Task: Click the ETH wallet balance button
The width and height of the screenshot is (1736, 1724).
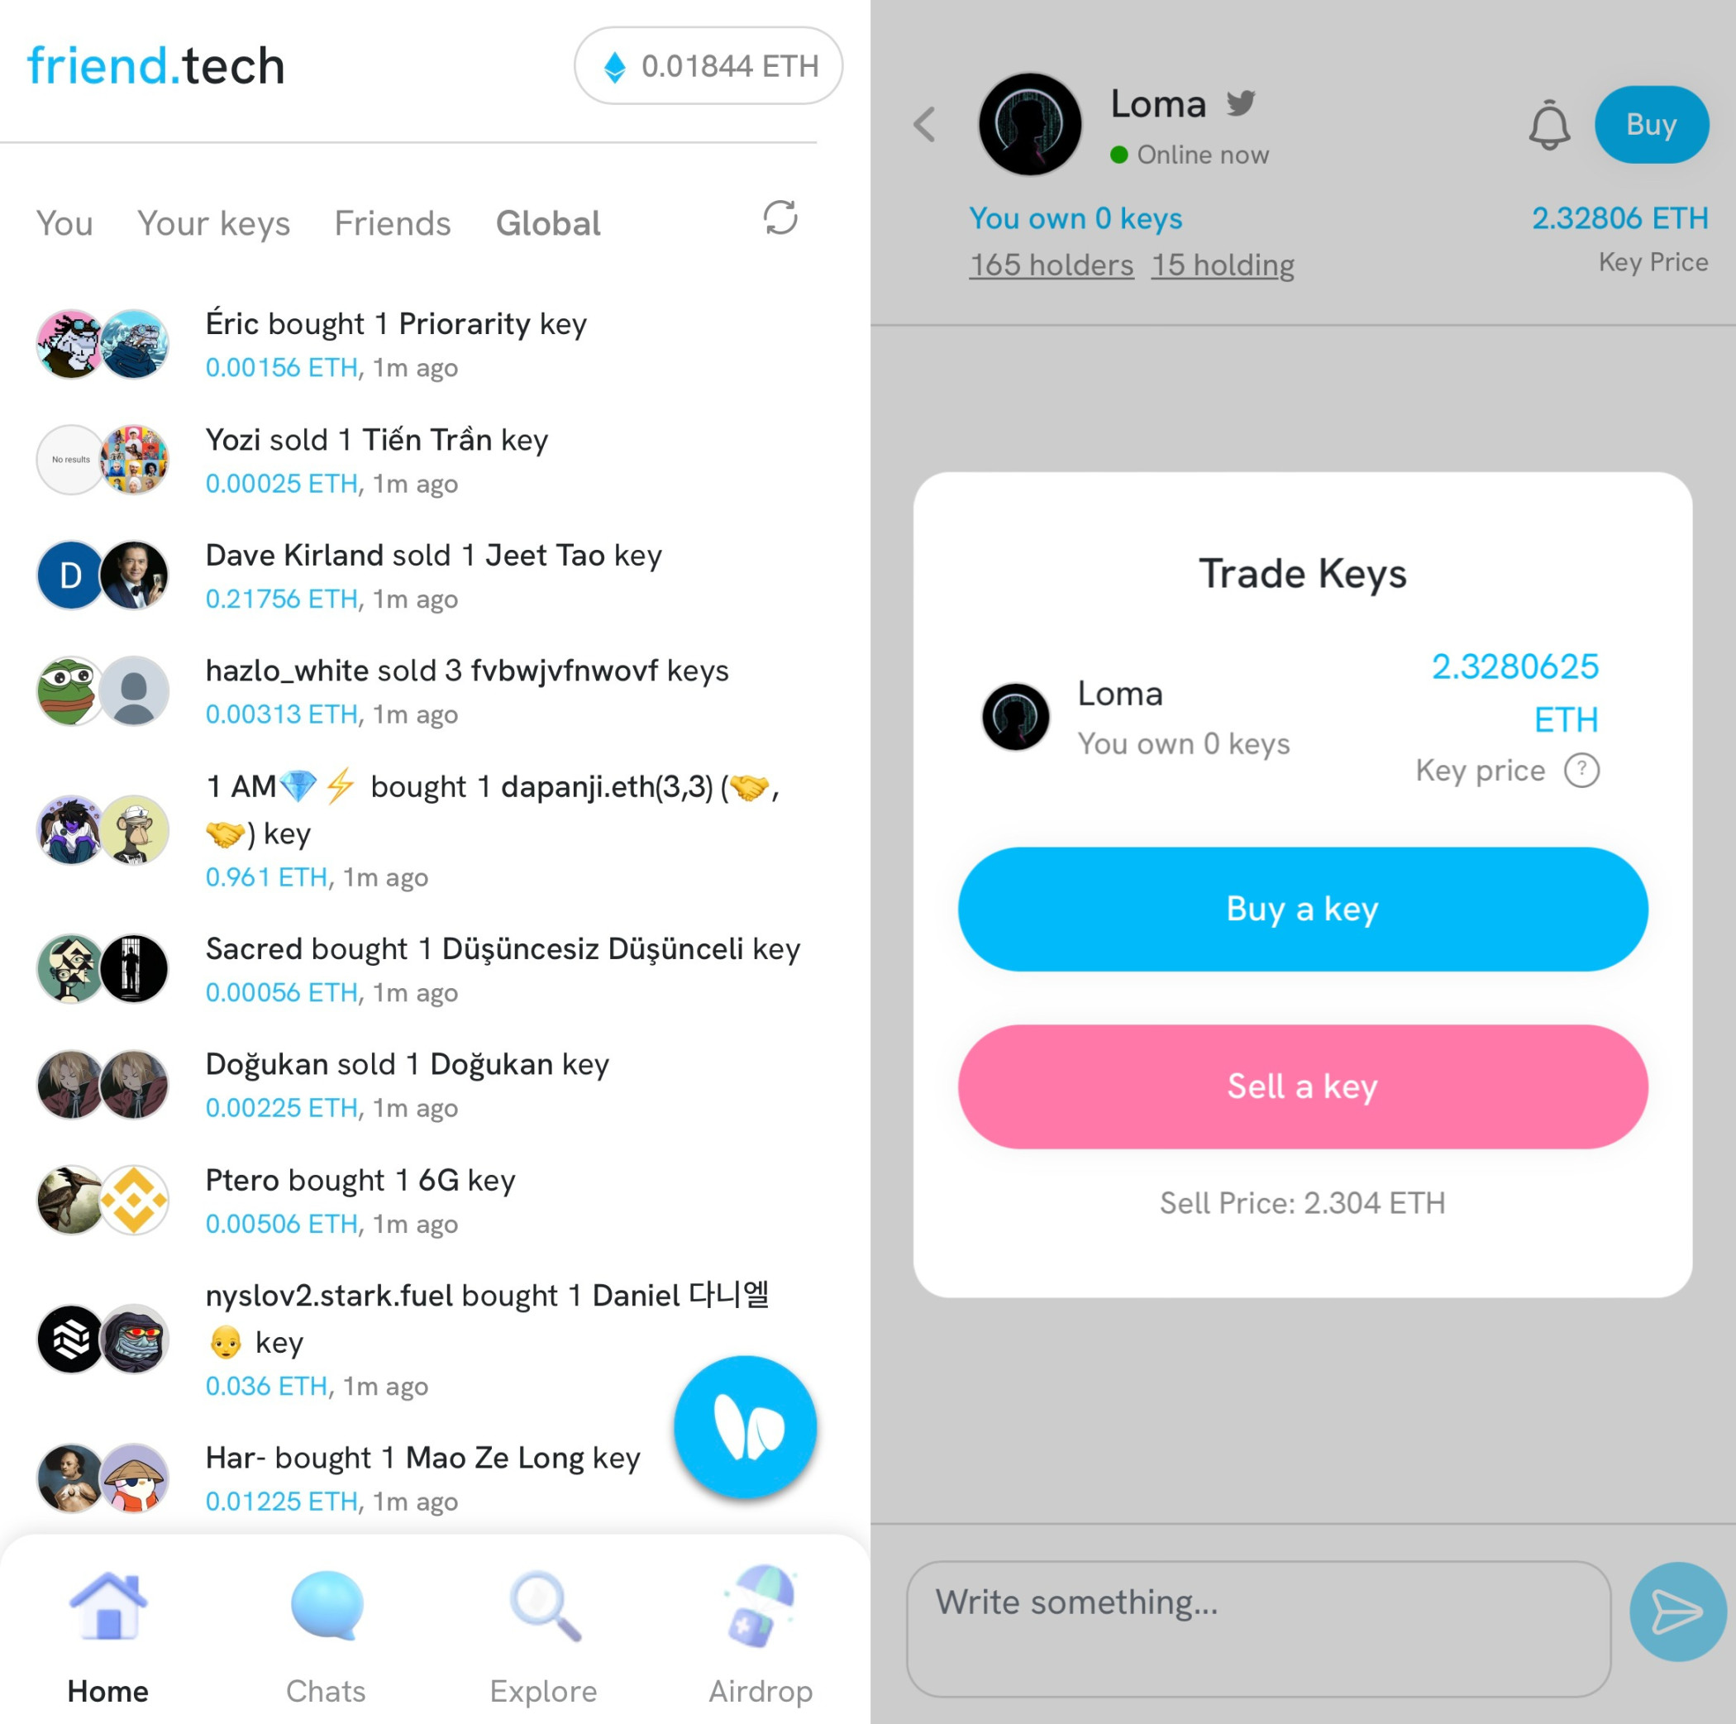Action: tap(707, 64)
